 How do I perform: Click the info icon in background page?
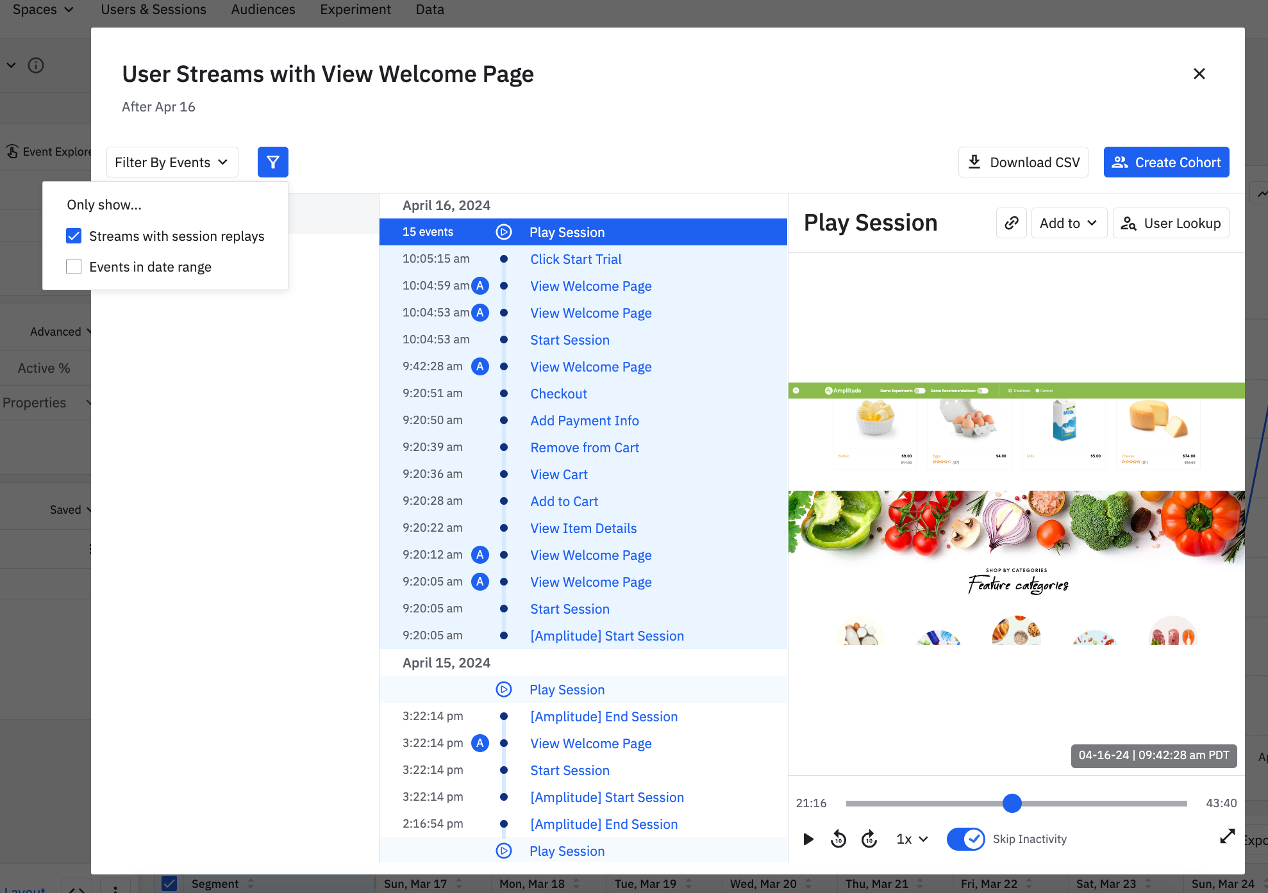36,65
